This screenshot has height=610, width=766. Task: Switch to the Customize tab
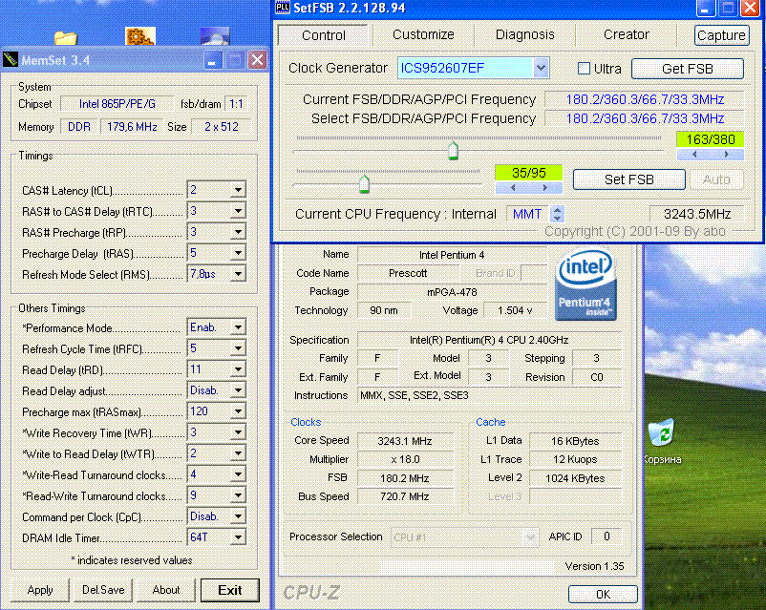423,34
